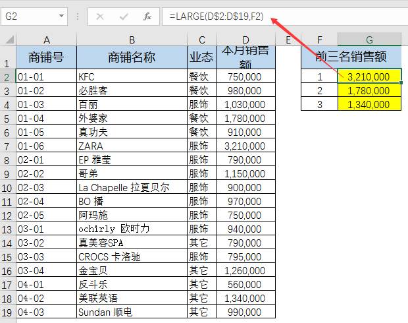This screenshot has width=408, height=323.
Task: Select the 餐饮 cell in KFC row
Action: (201, 76)
